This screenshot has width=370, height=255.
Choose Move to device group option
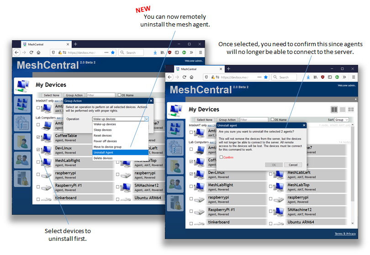pos(120,147)
